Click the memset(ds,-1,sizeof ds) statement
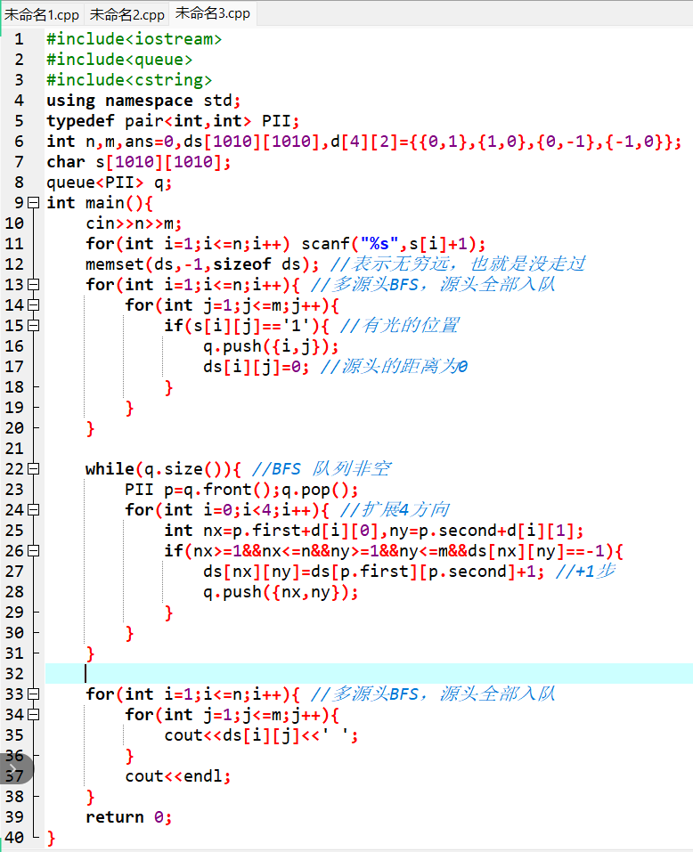Image resolution: width=693 pixels, height=852 pixels. [202, 264]
